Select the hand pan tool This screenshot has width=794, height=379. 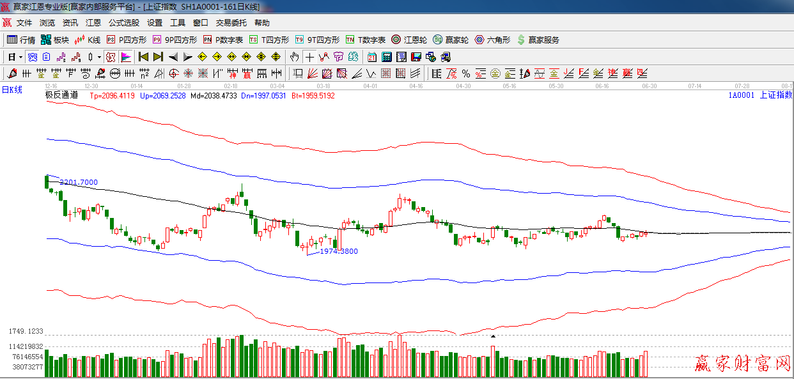click(x=294, y=57)
